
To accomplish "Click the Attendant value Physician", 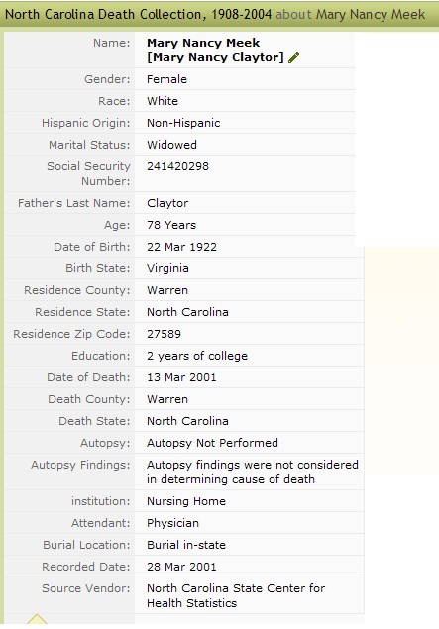I will click(x=172, y=523).
